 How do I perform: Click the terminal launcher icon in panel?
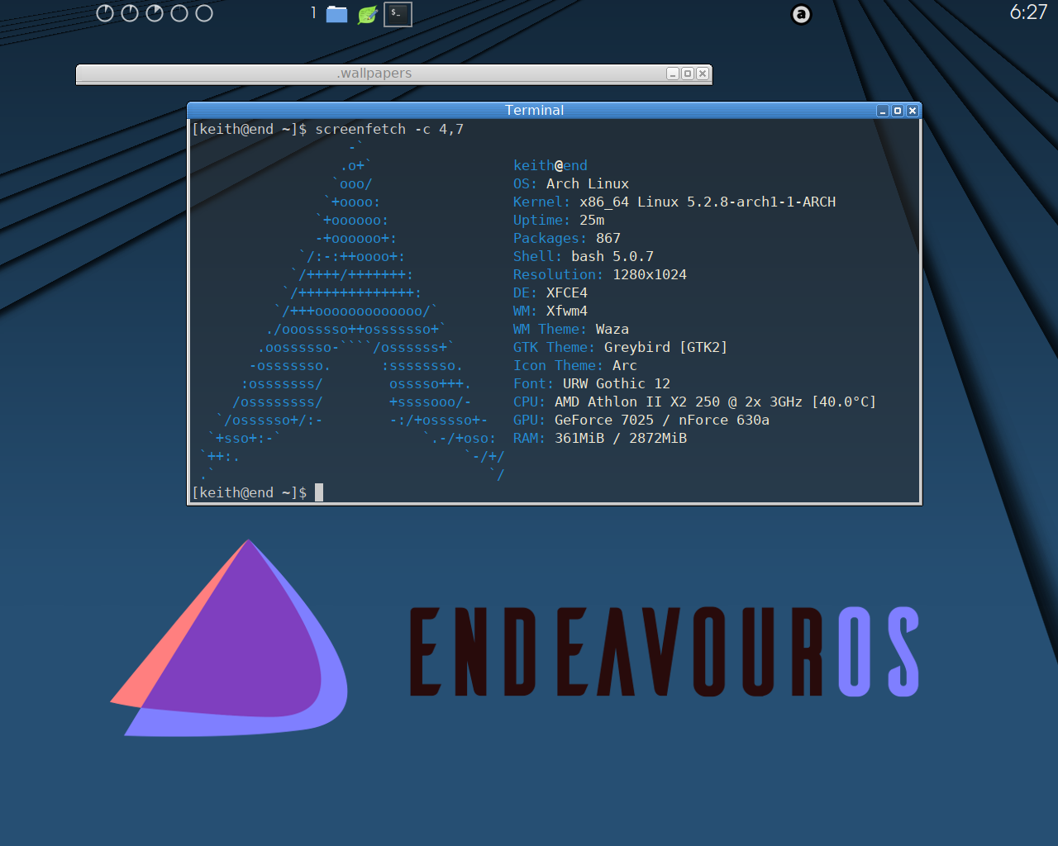(x=398, y=14)
